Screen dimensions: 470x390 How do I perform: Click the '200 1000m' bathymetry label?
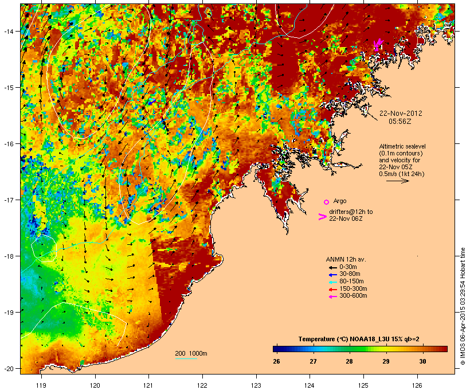(191, 353)
